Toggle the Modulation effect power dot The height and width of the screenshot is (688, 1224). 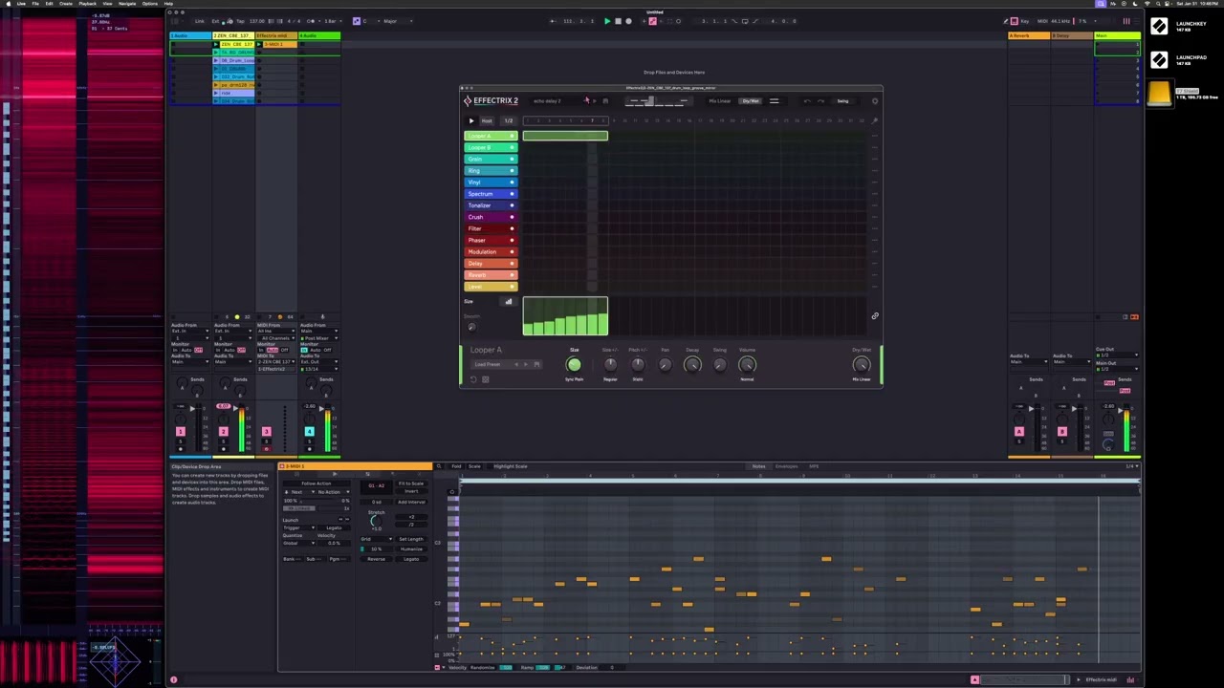click(512, 251)
